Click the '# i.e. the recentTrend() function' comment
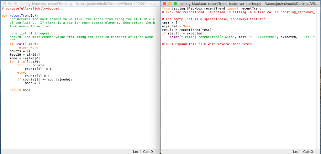The width and height of the screenshot is (321, 154). tap(239, 12)
